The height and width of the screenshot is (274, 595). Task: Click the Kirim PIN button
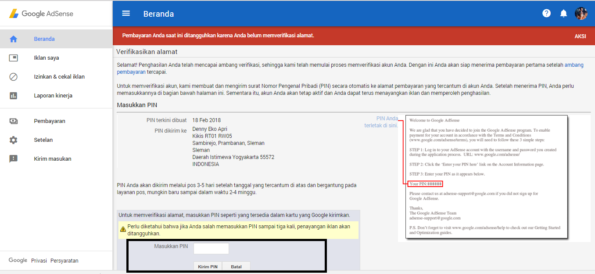pyautogui.click(x=208, y=267)
